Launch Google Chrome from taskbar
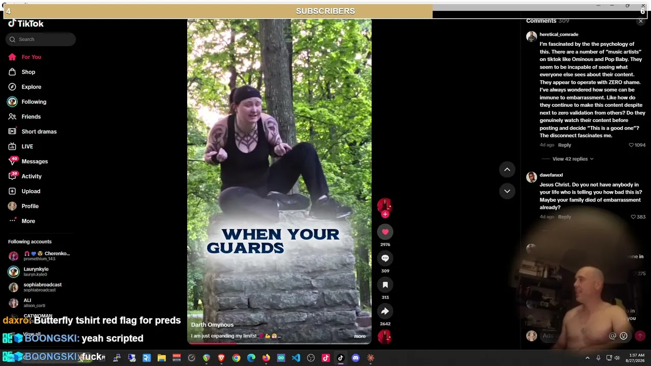 [236, 358]
